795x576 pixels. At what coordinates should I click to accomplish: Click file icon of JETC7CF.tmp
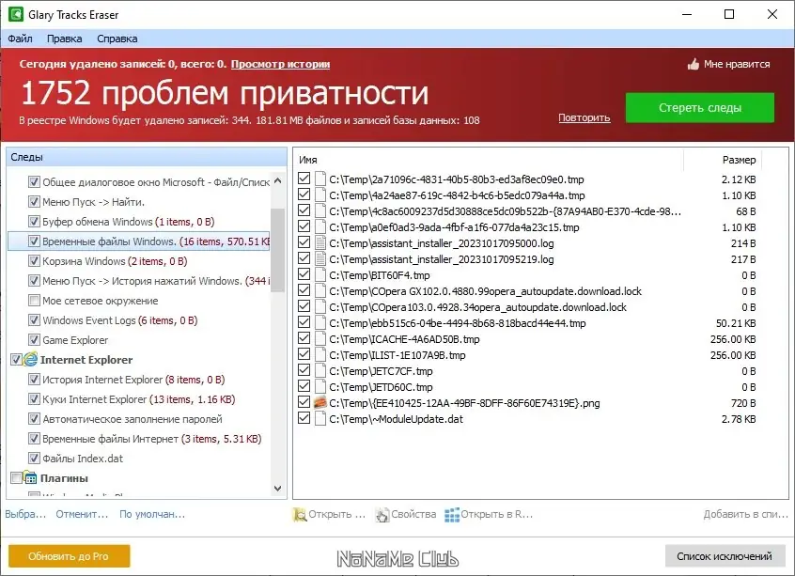[320, 371]
